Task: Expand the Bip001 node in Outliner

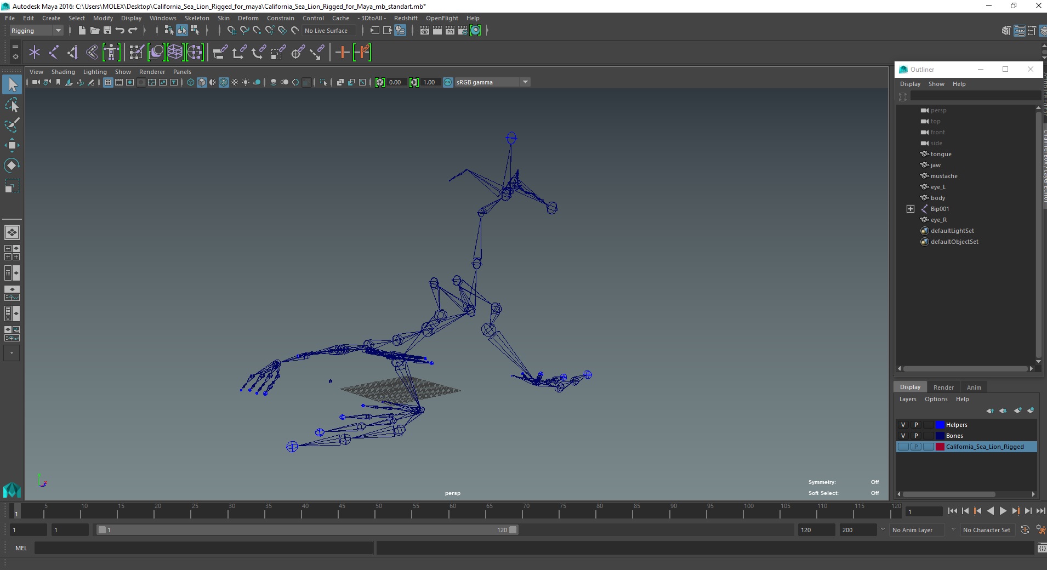Action: (x=911, y=209)
